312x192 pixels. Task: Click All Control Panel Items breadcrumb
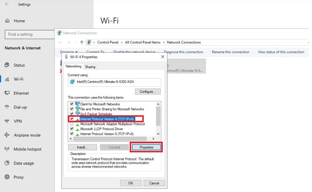pos(143,42)
